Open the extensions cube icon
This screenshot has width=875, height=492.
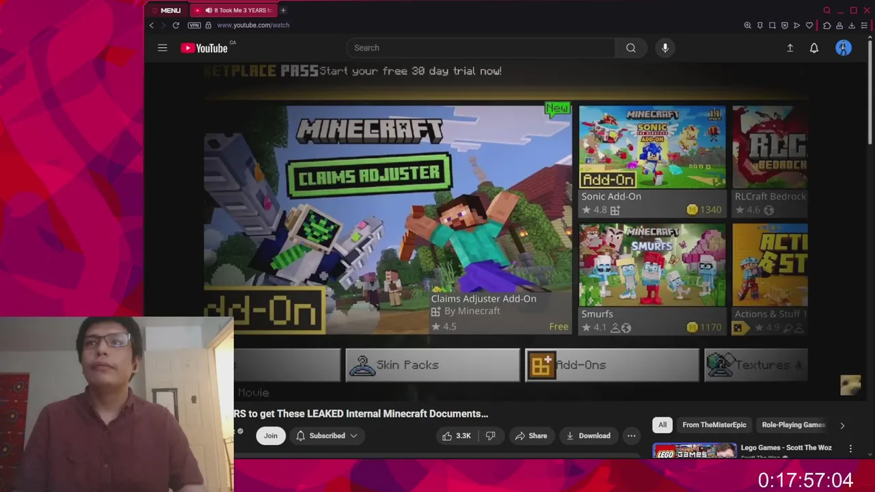(x=826, y=25)
